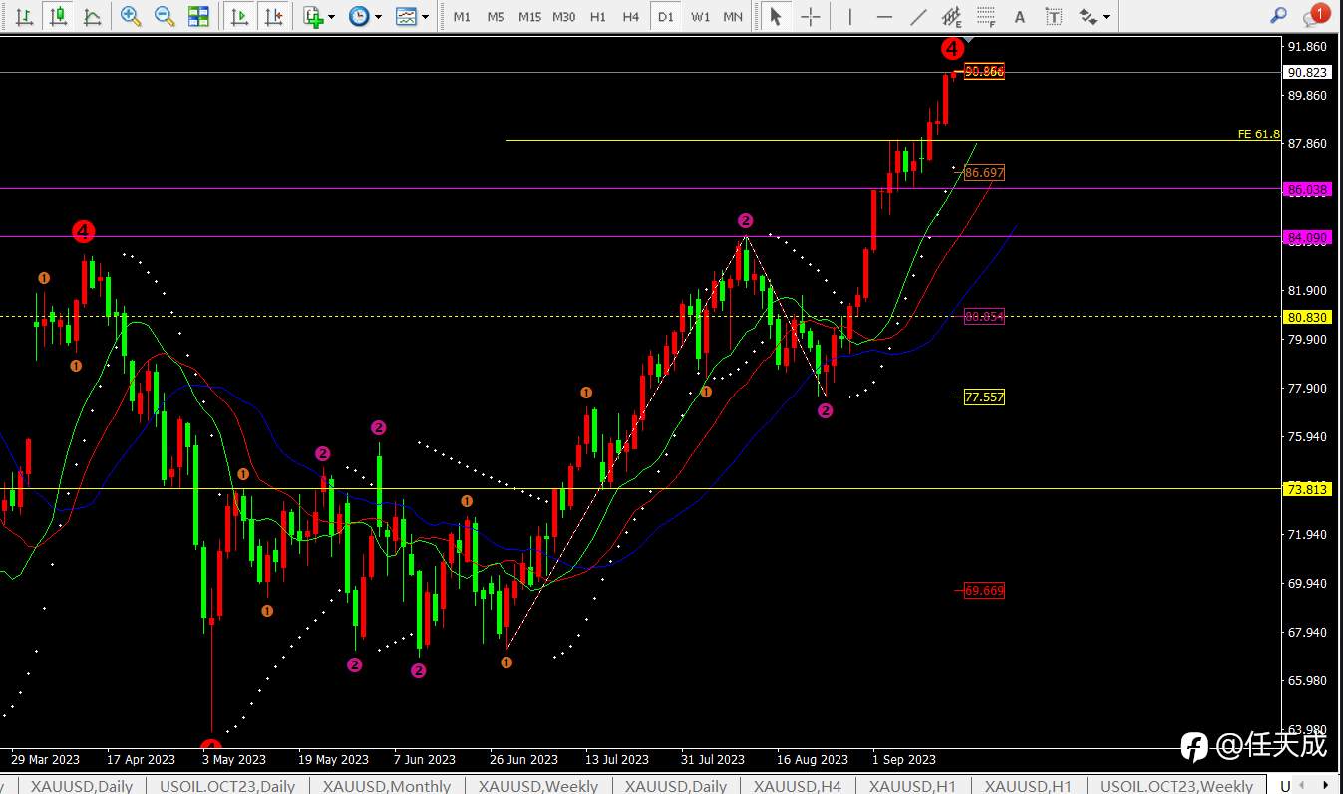Viewport: 1343px width, 794px height.
Task: Open the arrows objects icon
Action: pos(1088,16)
